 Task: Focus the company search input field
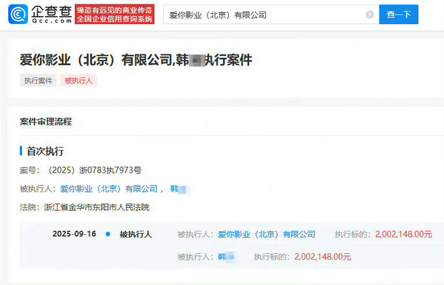point(271,15)
